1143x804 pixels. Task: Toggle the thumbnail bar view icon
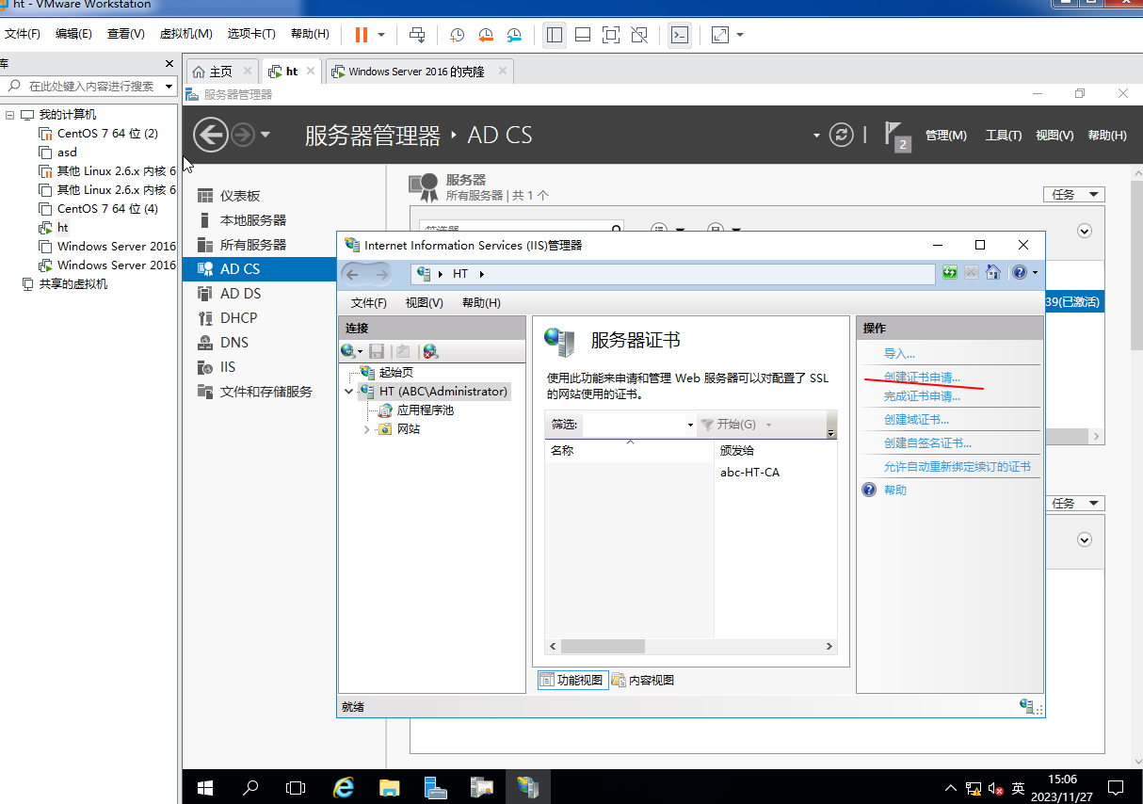[x=582, y=35]
